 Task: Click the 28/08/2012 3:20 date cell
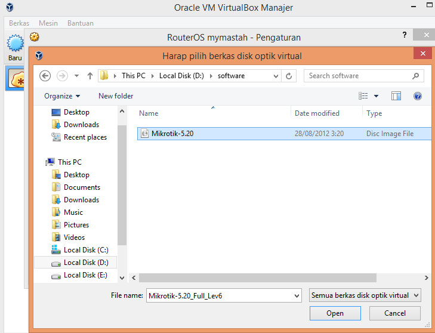pos(319,134)
